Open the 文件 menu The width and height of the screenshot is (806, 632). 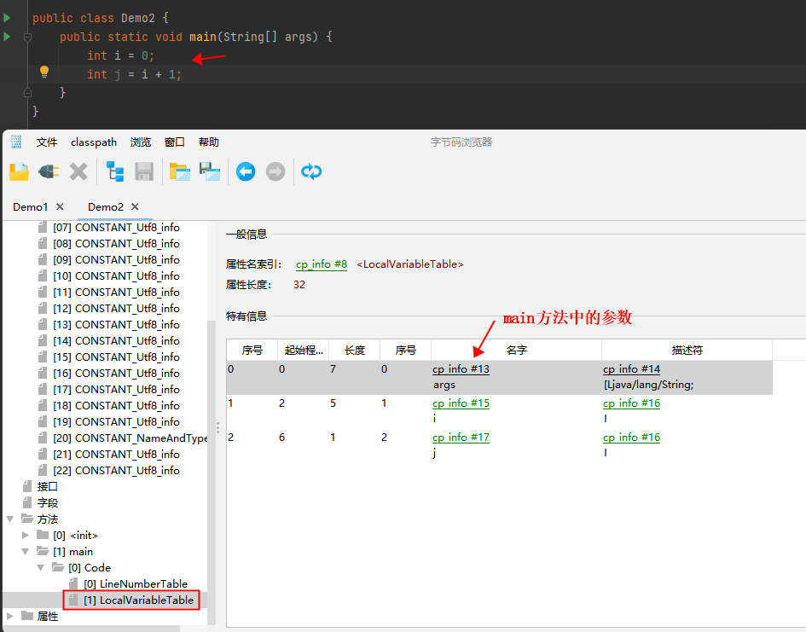coord(47,142)
